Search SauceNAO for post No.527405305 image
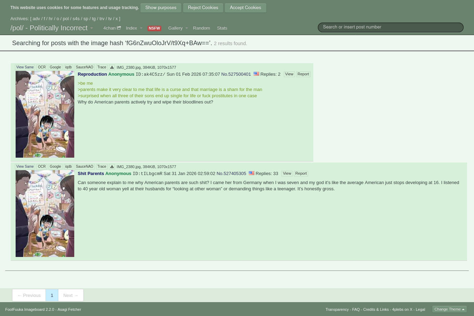Screen dimensions: 474x316 tap(84, 167)
